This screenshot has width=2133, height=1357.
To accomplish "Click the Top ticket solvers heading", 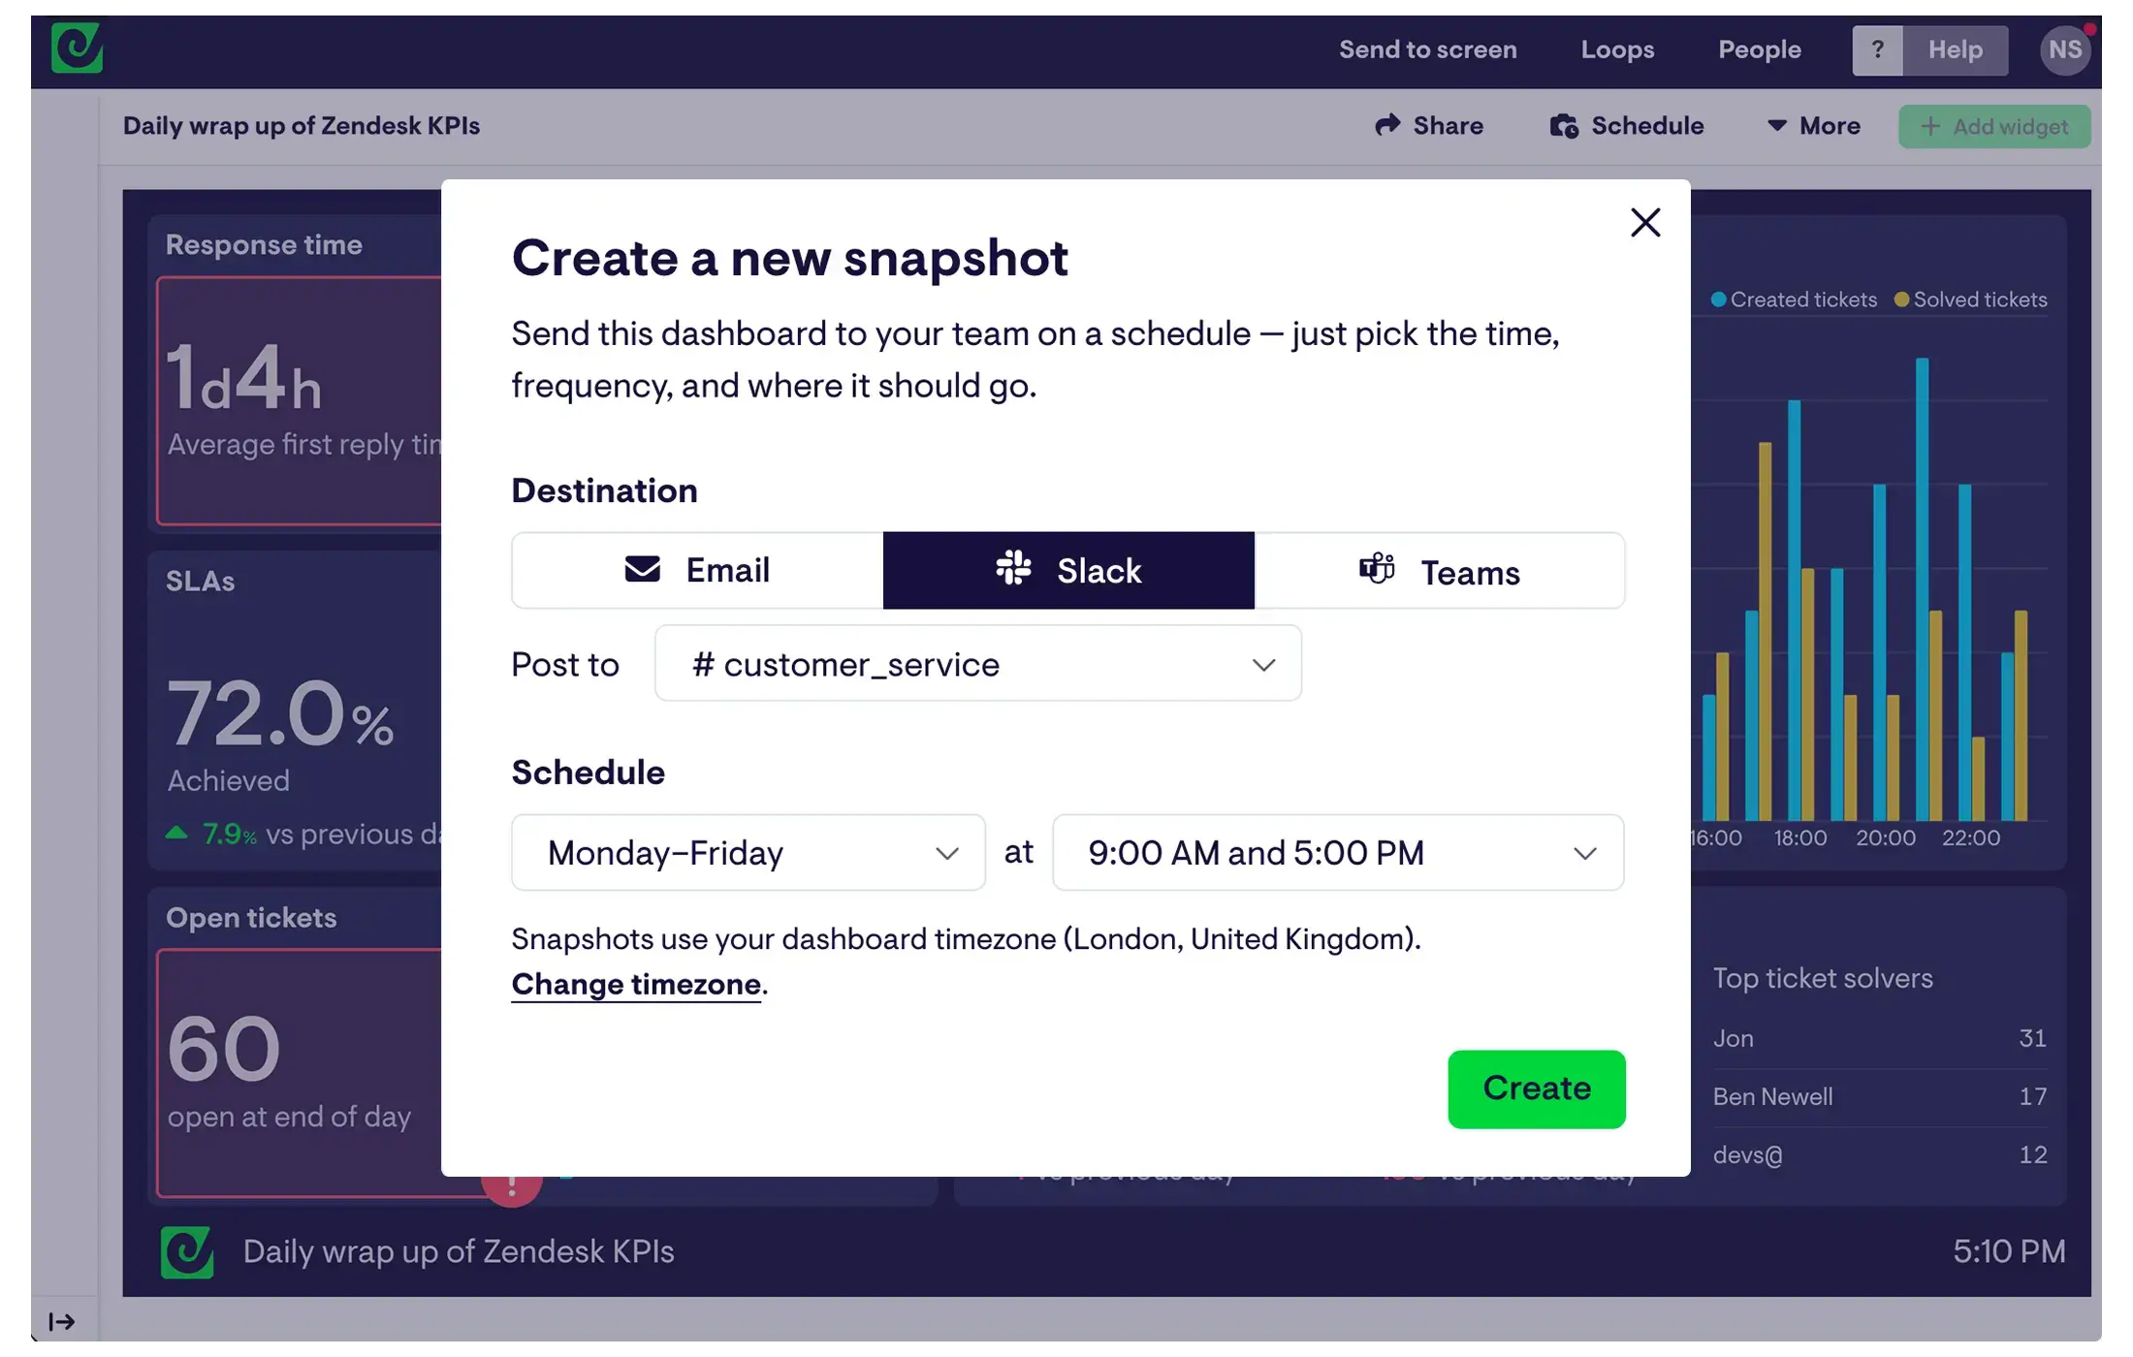I will click(x=1823, y=979).
